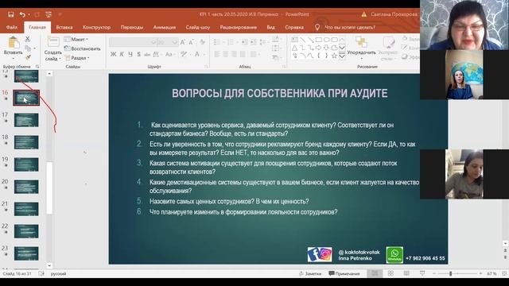
Task: Click the 'Что вы хотите сделать?' search field
Action: pos(350,28)
